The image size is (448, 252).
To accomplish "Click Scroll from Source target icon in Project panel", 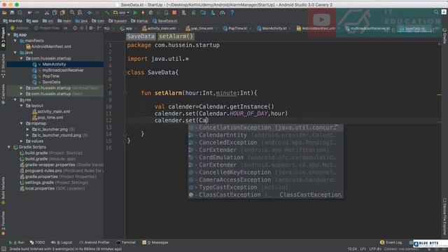I will [x=75, y=28].
